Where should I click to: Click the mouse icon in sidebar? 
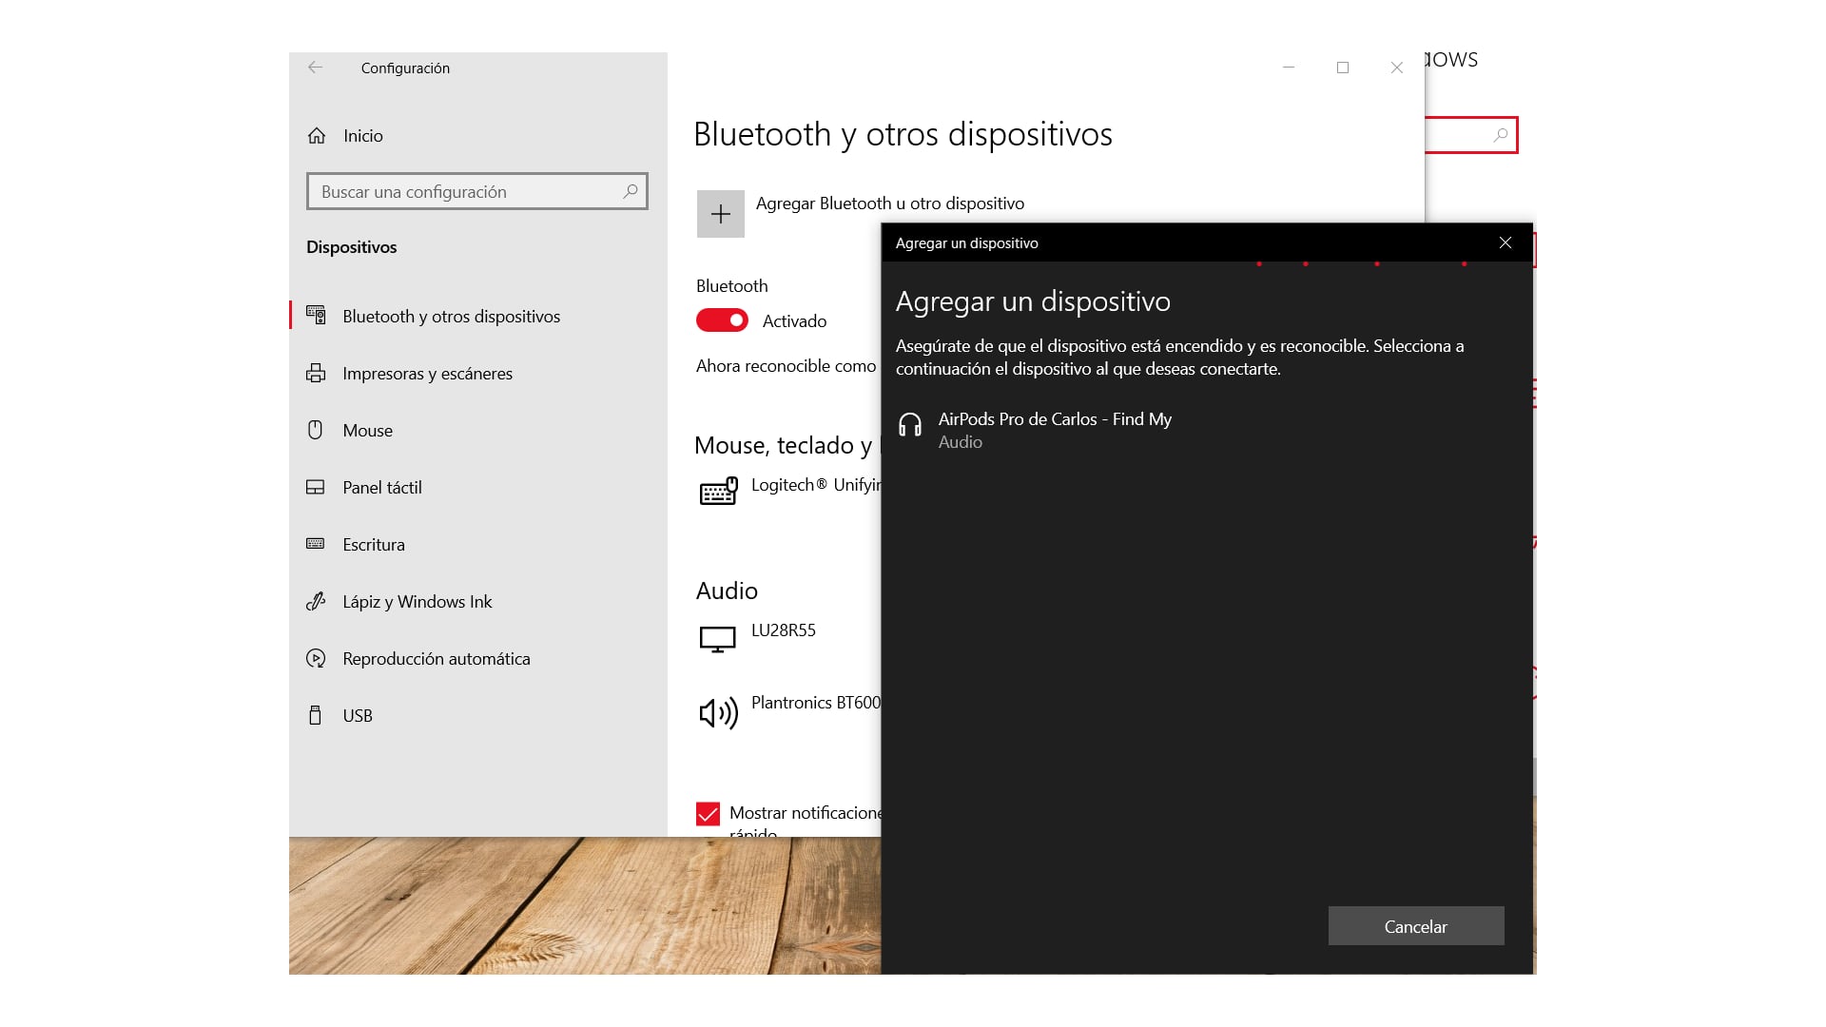[x=316, y=430]
